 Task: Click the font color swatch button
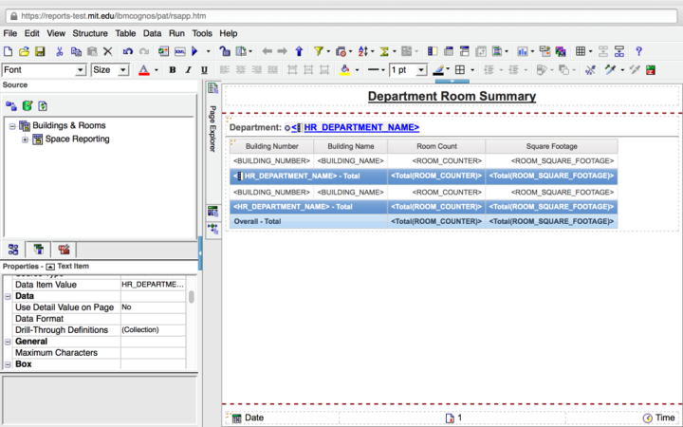[x=143, y=70]
